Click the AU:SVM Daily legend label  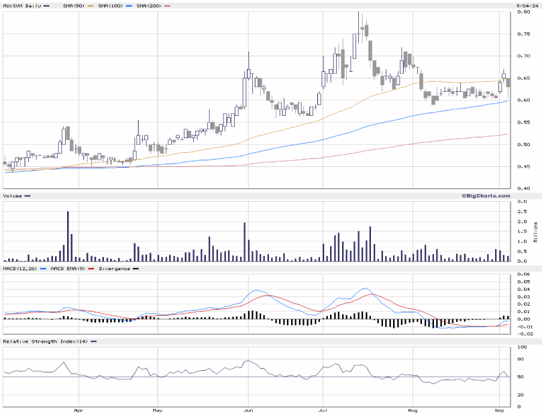(21, 5)
